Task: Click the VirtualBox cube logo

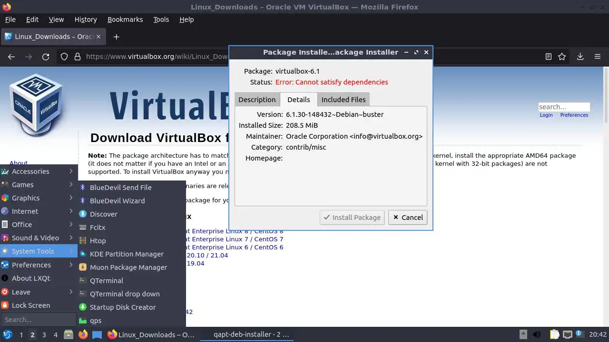Action: pyautogui.click(x=36, y=104)
